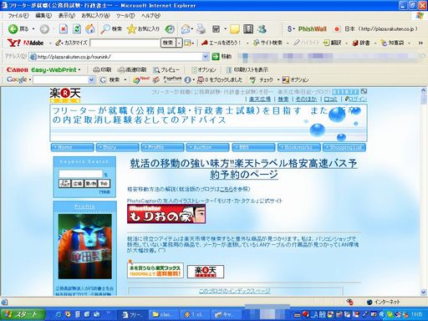Click 印刷リストを表示 button

[x=247, y=69]
